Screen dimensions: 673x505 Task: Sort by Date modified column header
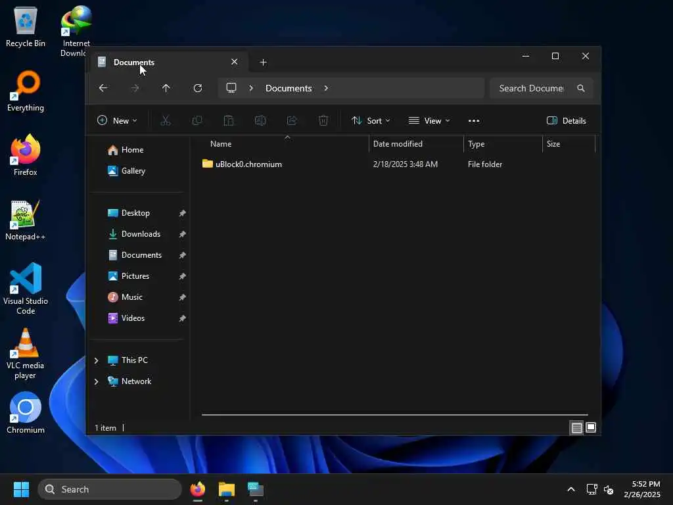tap(398, 144)
